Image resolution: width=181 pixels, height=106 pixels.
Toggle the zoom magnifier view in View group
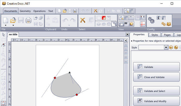click(121, 18)
